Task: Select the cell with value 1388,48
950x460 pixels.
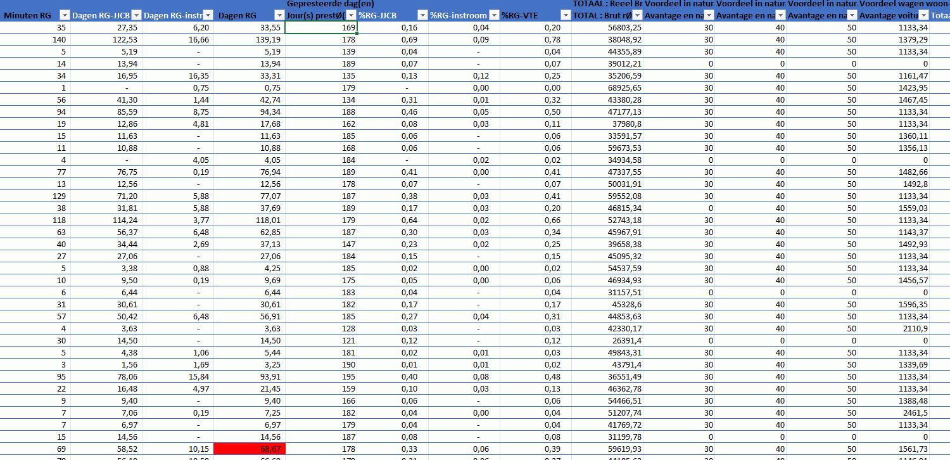Action: (894, 400)
